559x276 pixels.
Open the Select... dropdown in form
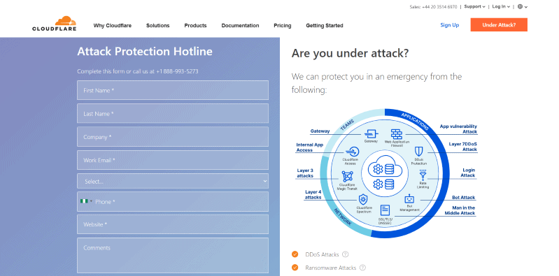[x=173, y=181]
